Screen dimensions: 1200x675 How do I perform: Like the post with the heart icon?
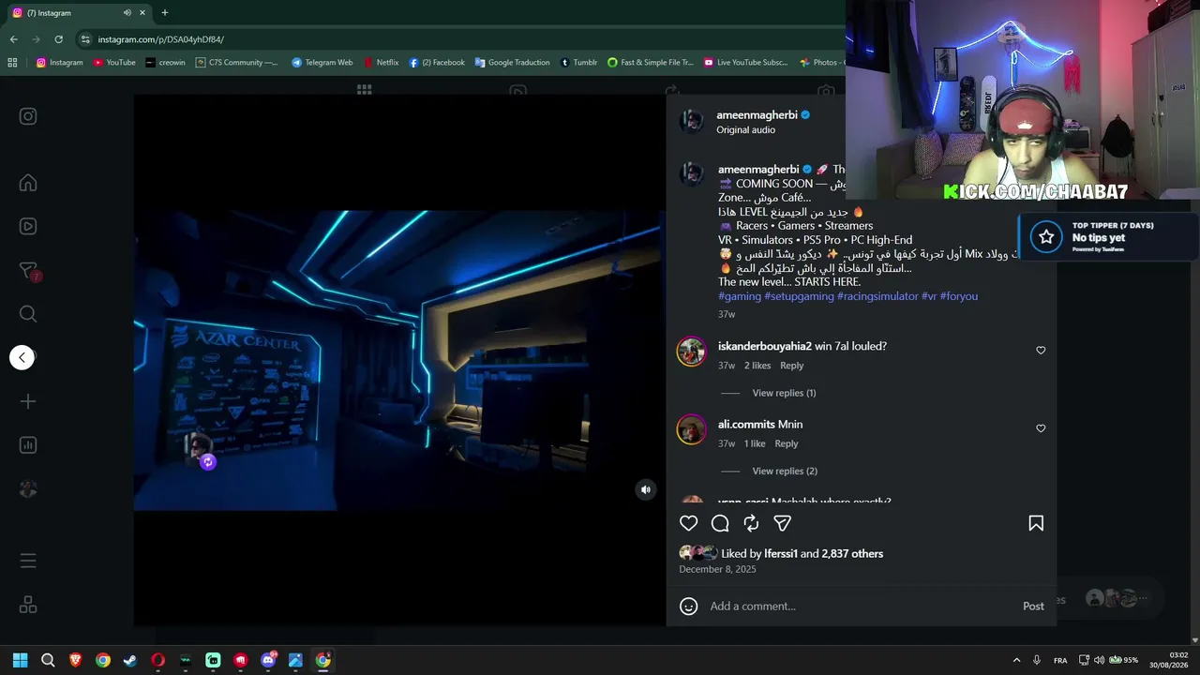click(689, 523)
